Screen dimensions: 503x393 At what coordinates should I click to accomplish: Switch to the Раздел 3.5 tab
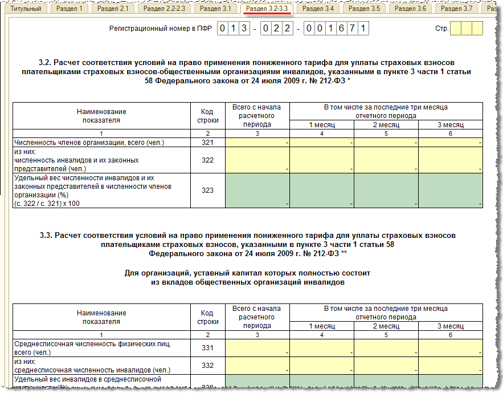pos(364,9)
